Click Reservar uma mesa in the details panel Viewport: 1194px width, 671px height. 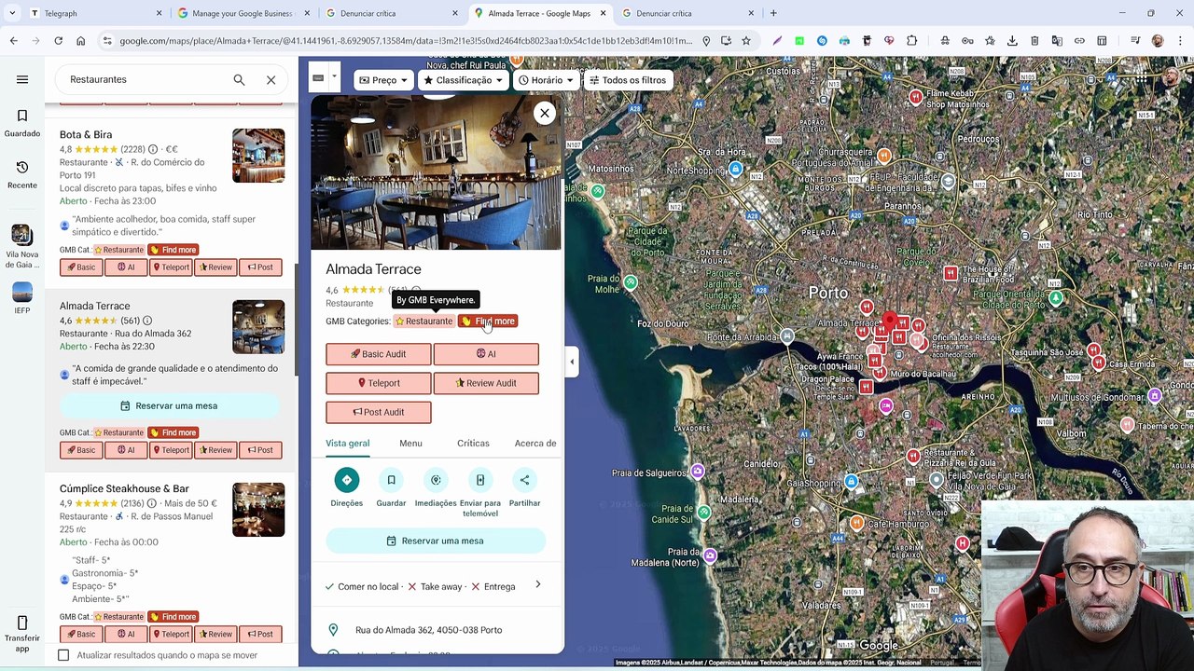pyautogui.click(x=436, y=541)
